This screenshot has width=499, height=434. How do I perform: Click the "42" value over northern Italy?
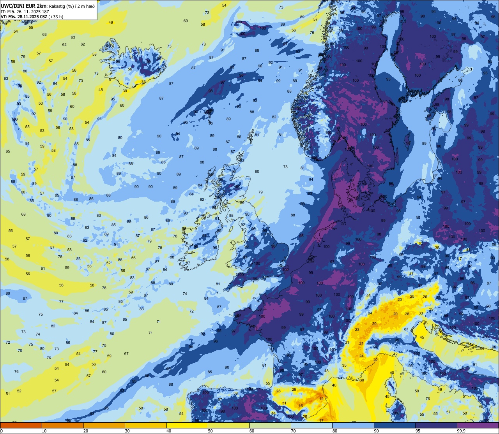395,354
